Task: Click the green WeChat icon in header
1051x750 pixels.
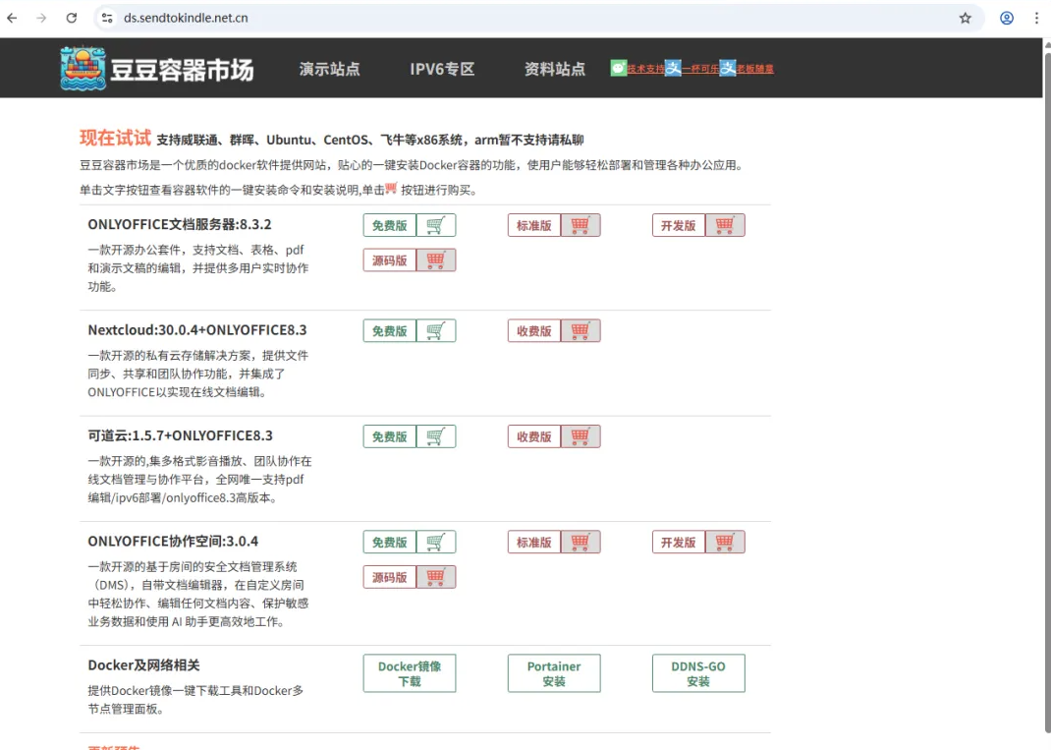Action: [618, 68]
